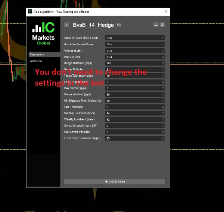Open the Open On Start dropdown

(x=135, y=38)
